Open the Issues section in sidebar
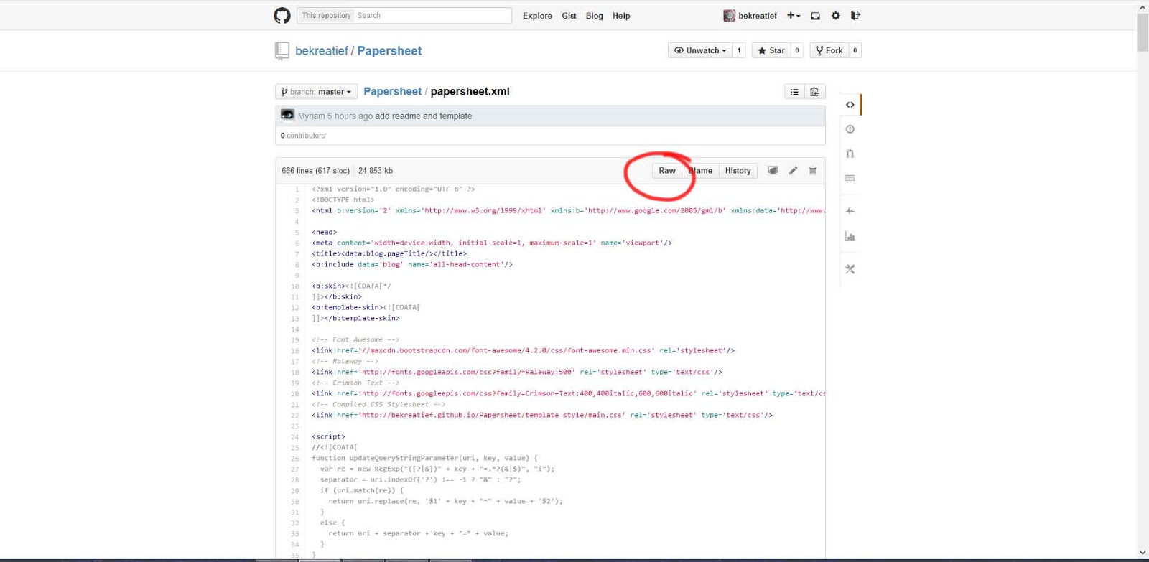The image size is (1149, 562). pos(850,129)
